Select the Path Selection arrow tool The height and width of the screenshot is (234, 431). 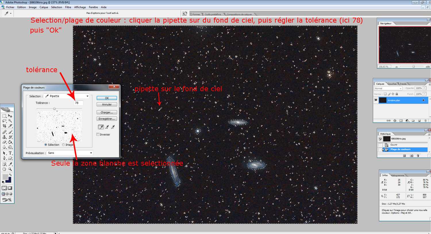tap(4, 153)
